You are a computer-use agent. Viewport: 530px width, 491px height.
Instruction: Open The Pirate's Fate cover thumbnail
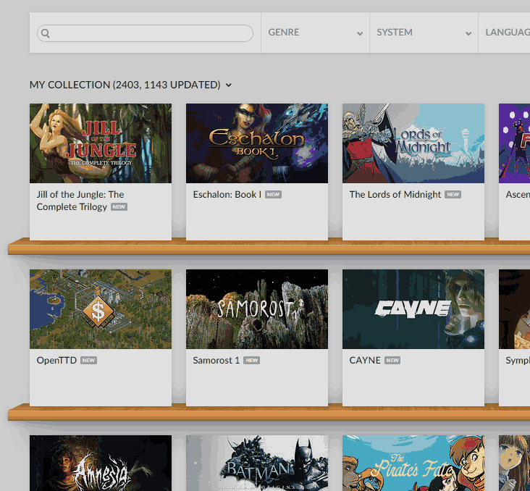point(413,463)
